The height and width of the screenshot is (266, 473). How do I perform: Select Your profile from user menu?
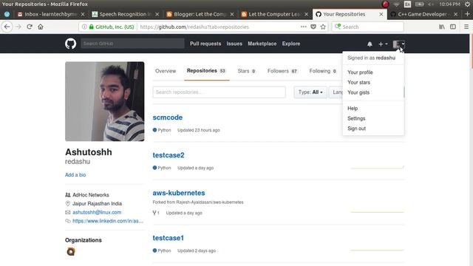[360, 72]
